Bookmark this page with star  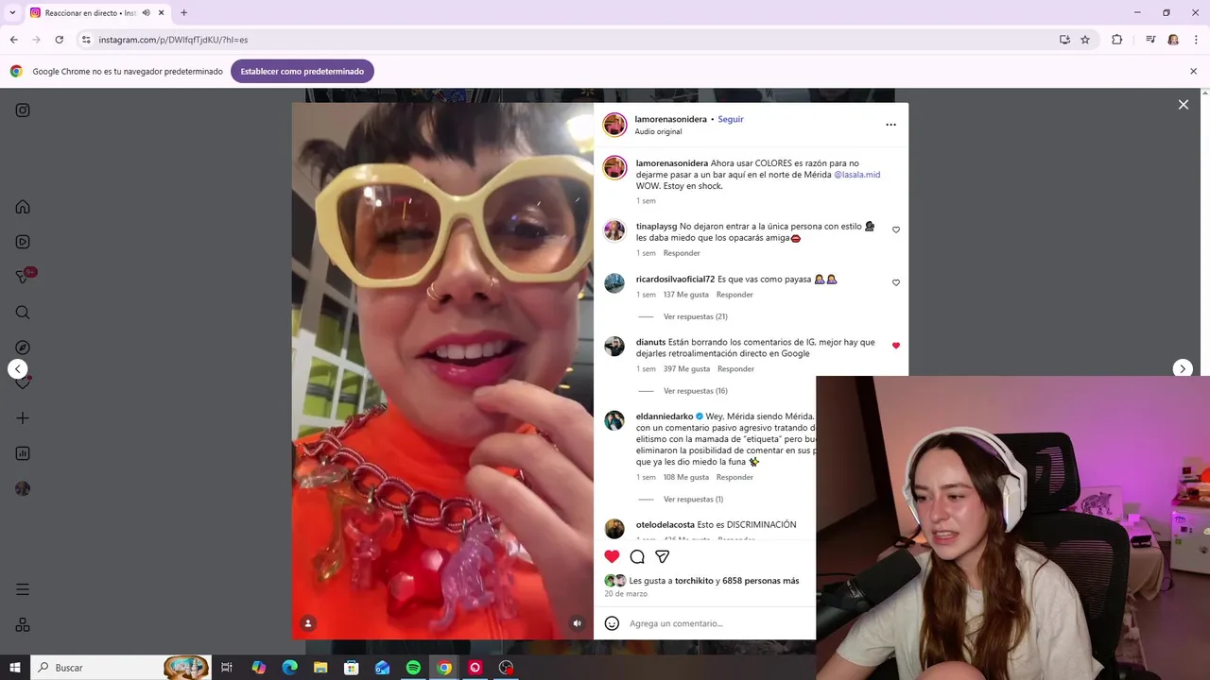(1085, 40)
